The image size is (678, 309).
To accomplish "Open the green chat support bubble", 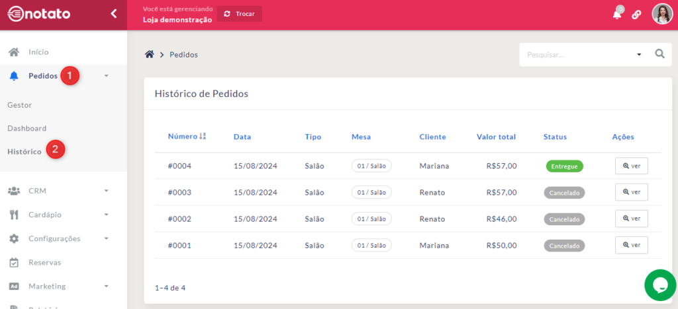I will 660,285.
